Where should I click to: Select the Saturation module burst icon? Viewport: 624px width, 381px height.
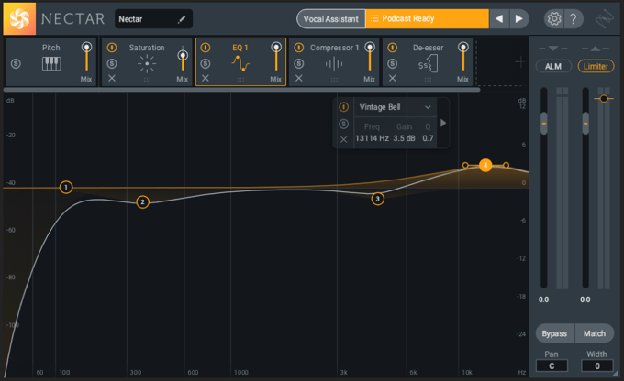147,63
